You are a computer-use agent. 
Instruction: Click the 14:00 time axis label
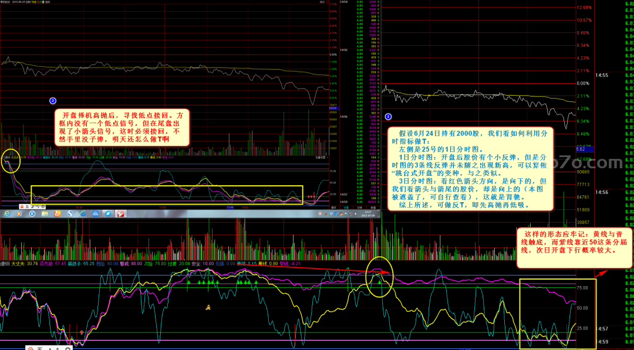click(x=245, y=207)
